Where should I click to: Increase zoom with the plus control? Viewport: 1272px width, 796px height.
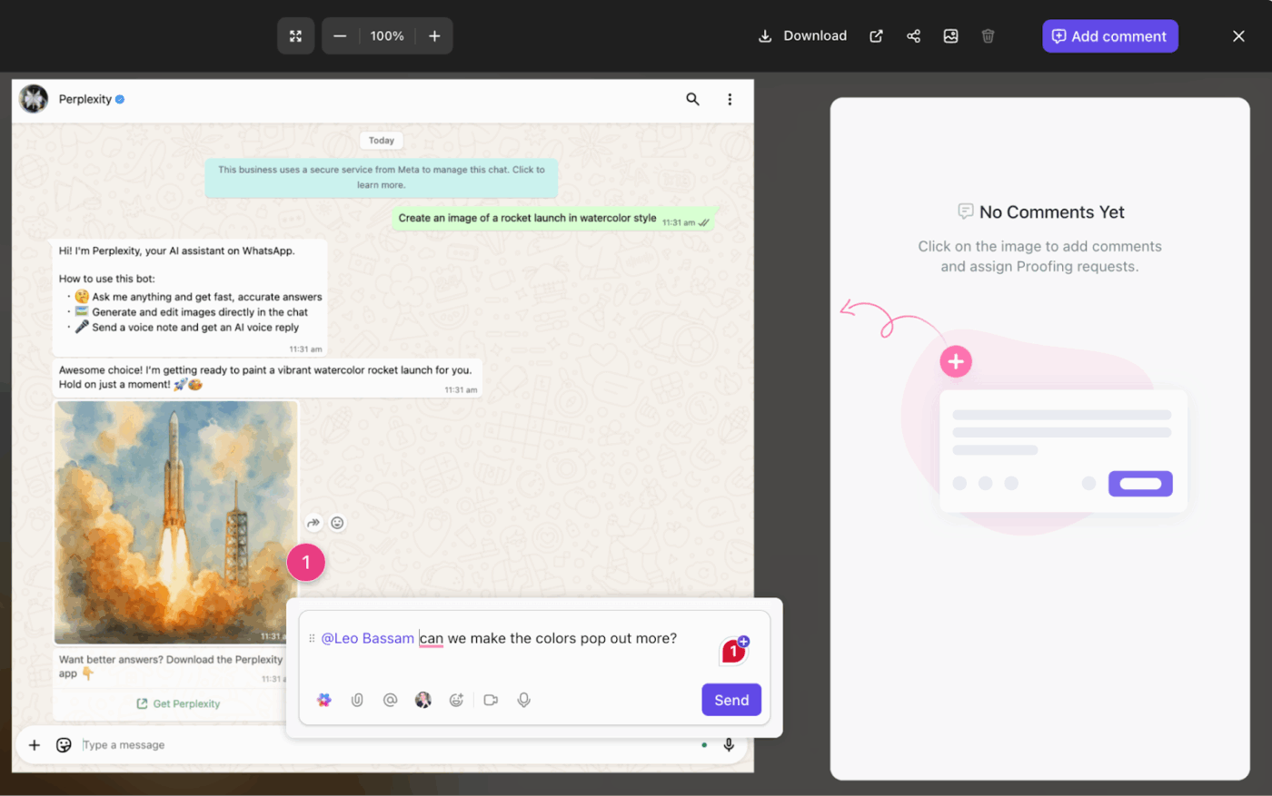click(434, 35)
